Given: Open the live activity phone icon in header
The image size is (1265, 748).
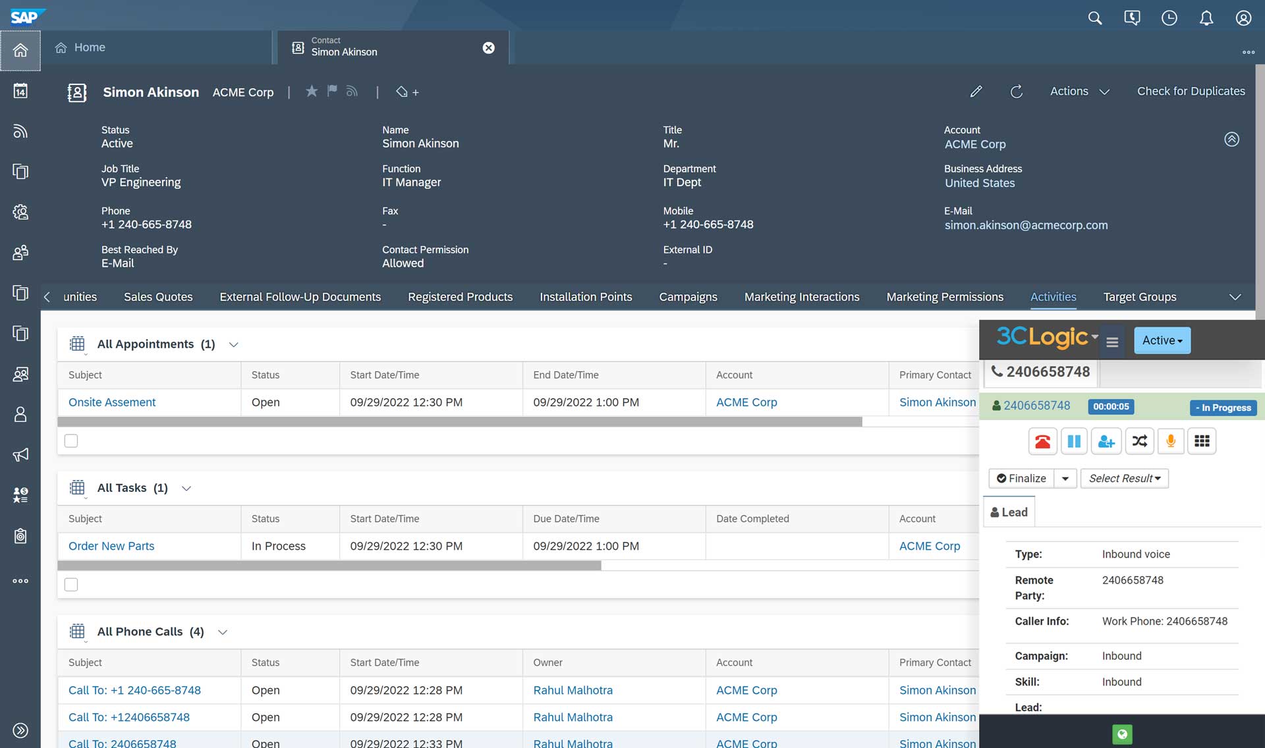Looking at the screenshot, I should (x=1132, y=18).
